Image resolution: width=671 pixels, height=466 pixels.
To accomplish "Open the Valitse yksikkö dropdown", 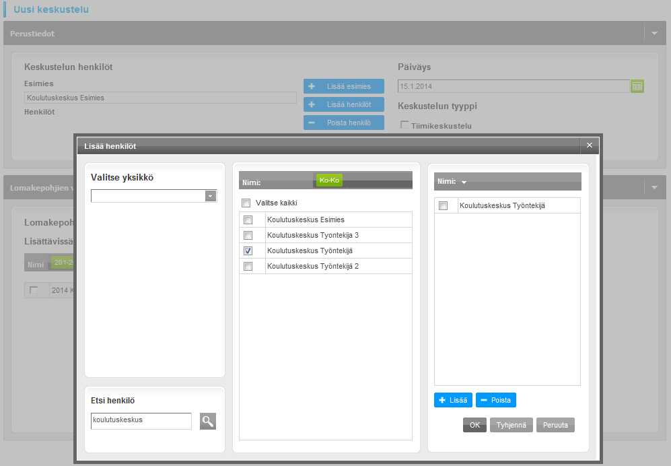I will 210,196.
